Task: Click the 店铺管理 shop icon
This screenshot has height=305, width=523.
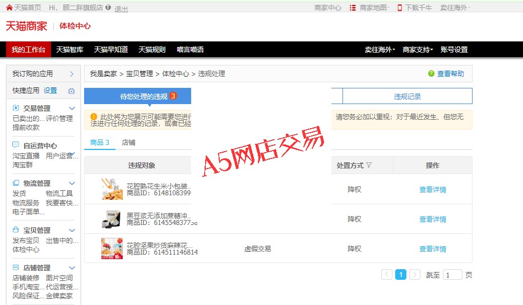Action: click(16, 268)
